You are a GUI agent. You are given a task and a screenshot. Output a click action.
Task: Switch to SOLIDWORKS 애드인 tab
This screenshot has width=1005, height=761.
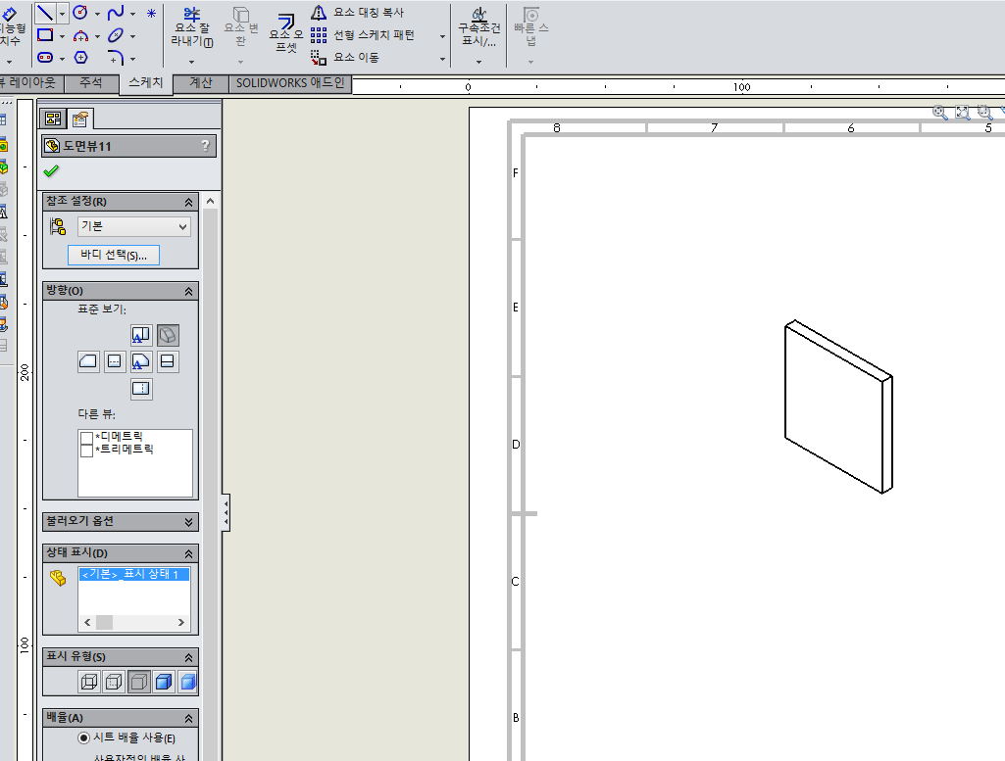pos(290,82)
